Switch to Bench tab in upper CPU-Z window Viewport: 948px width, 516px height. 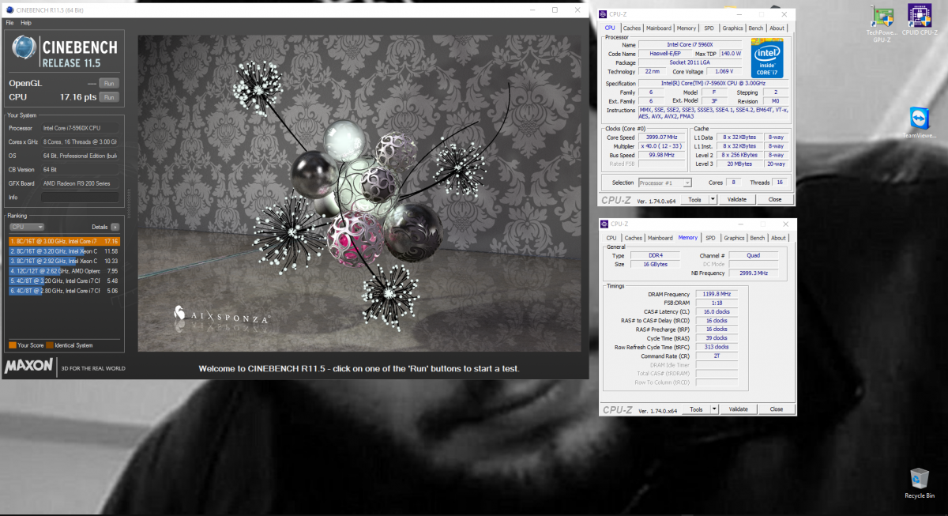[757, 28]
